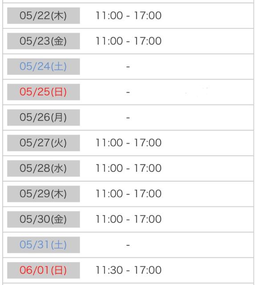Select the 05/30(金) date cell

coord(44,219)
